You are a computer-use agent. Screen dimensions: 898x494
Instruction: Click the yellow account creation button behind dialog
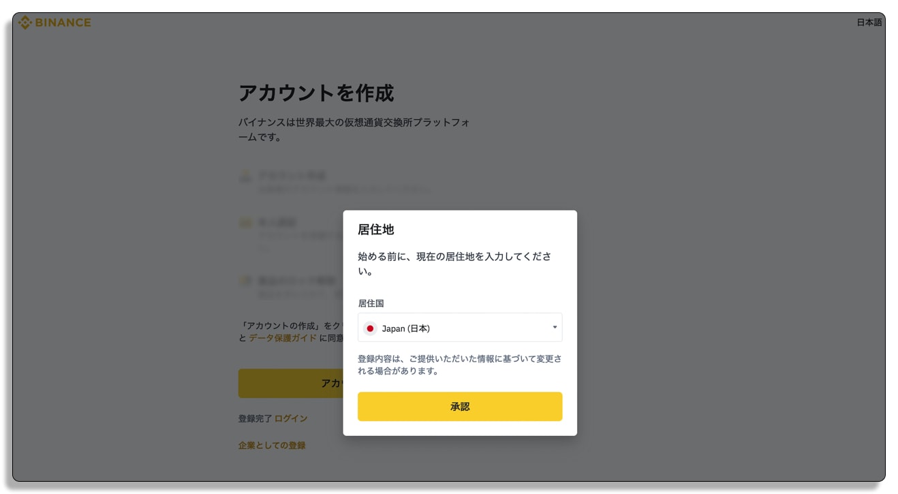pyautogui.click(x=291, y=384)
